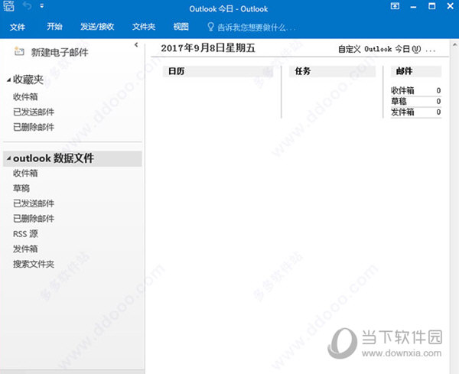Click the 任务 section header
This screenshot has width=459, height=374.
(x=332, y=71)
